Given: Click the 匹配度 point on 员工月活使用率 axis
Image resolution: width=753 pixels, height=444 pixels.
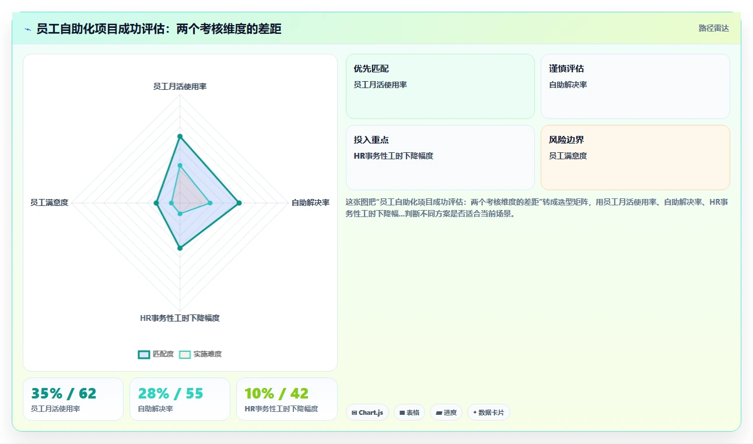Looking at the screenshot, I should point(180,137).
